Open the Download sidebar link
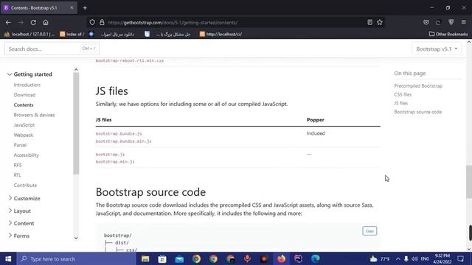 point(24,95)
